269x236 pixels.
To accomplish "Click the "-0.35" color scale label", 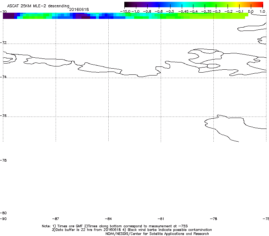I will click(x=206, y=12).
